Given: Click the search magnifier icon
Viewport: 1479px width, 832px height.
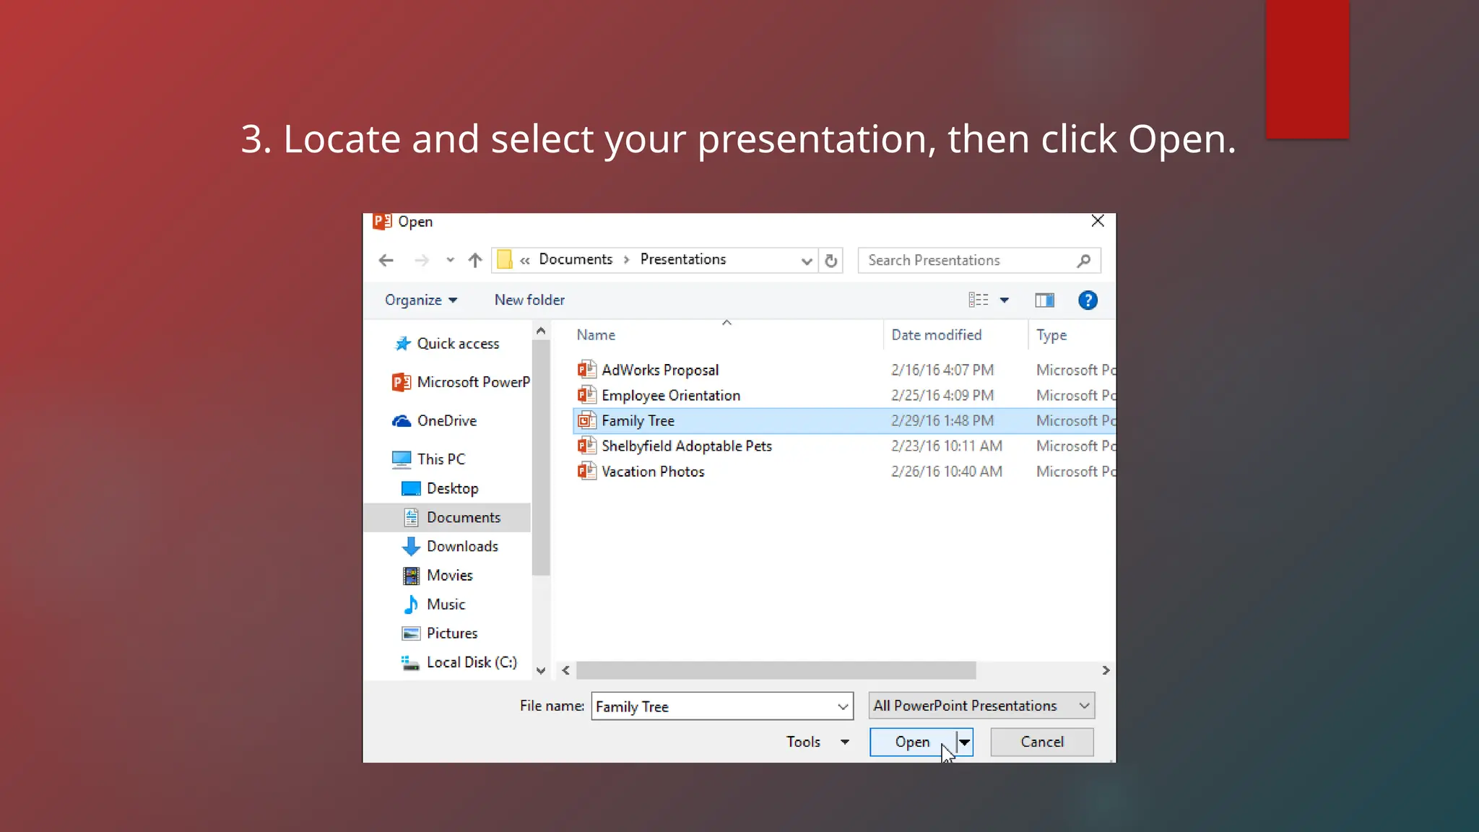Looking at the screenshot, I should pos(1083,261).
